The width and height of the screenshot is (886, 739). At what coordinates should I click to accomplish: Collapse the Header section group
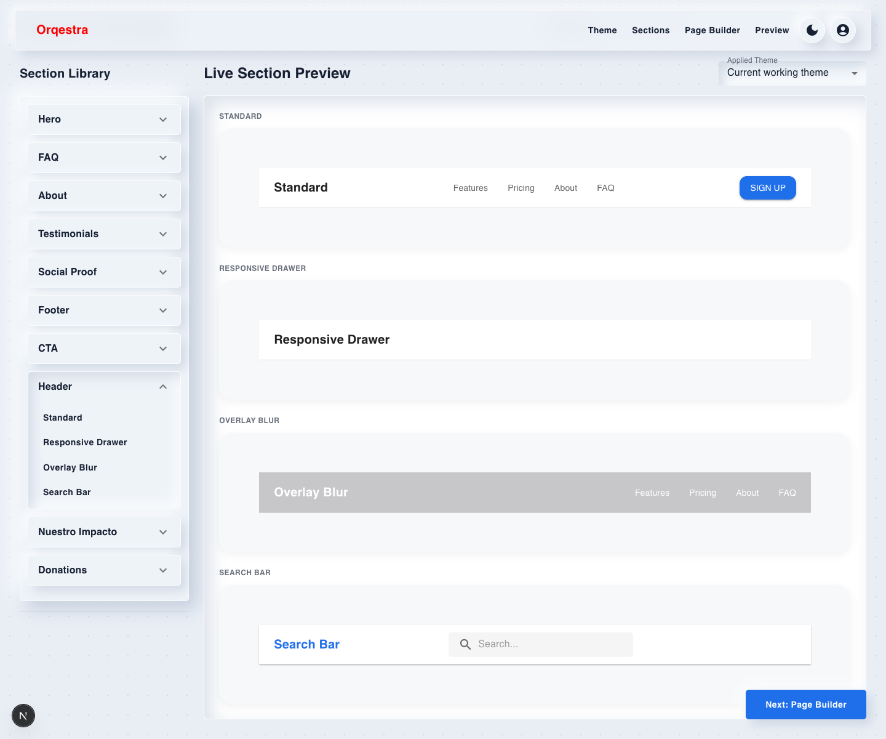105,387
